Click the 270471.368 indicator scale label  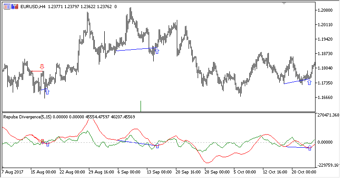328,115
